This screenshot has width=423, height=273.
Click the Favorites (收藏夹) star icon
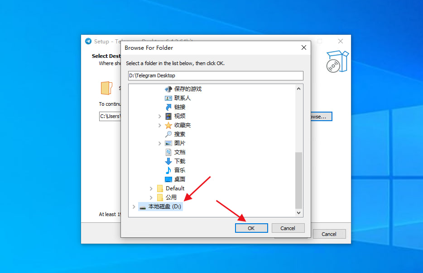pyautogui.click(x=168, y=125)
